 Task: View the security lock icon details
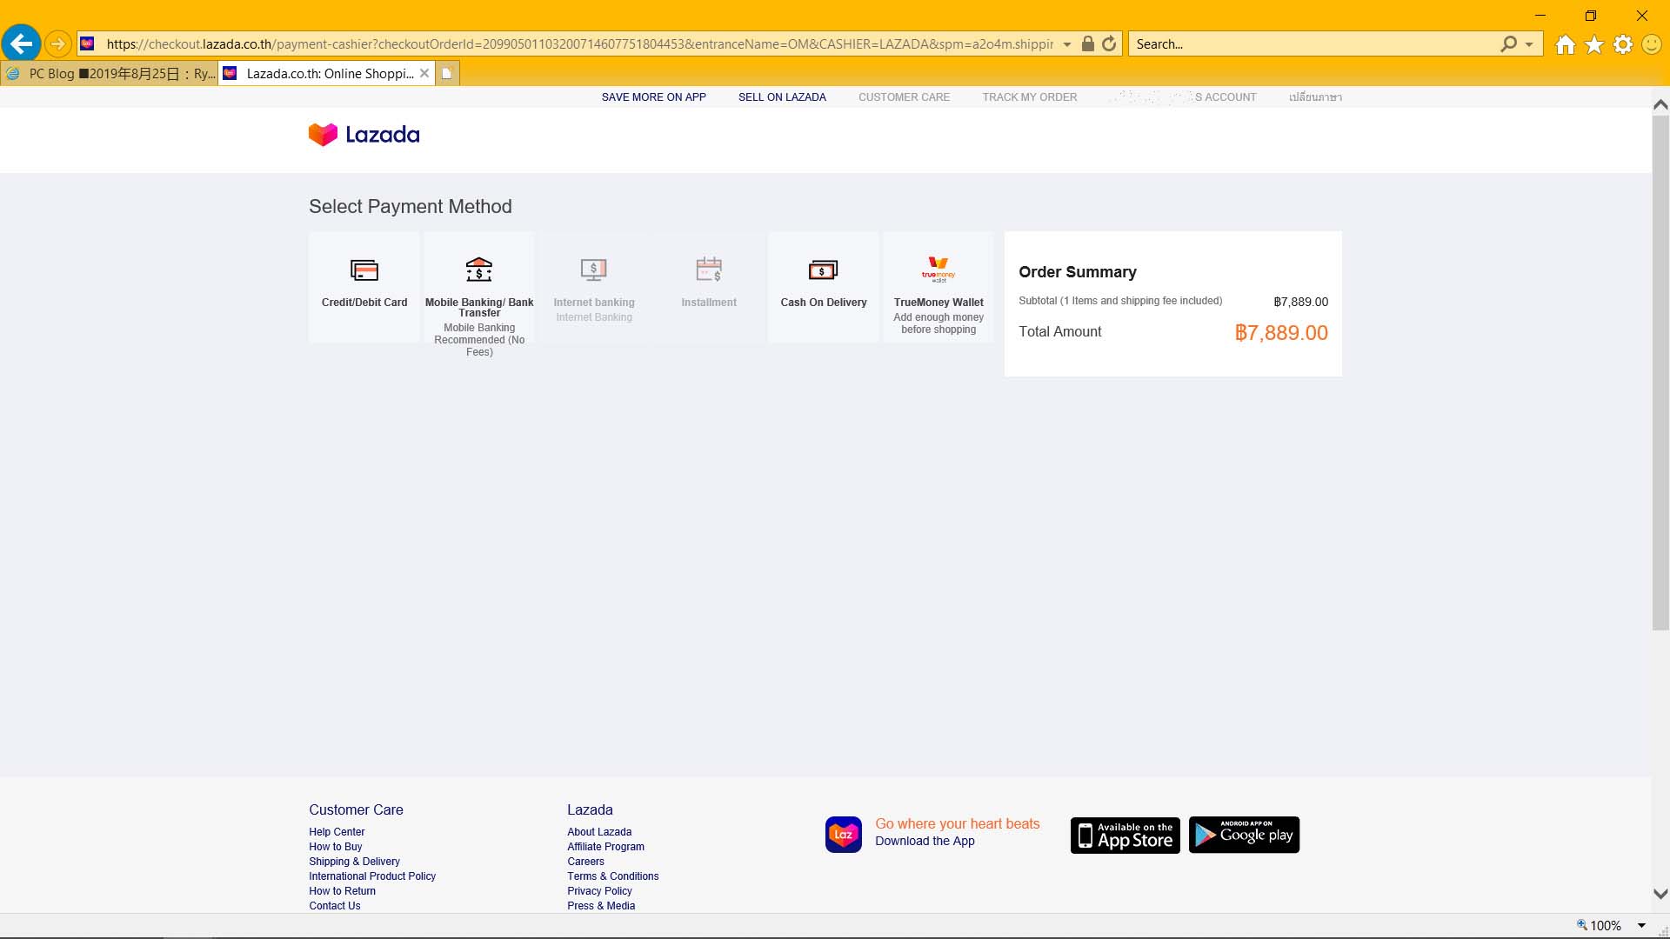point(1087,43)
